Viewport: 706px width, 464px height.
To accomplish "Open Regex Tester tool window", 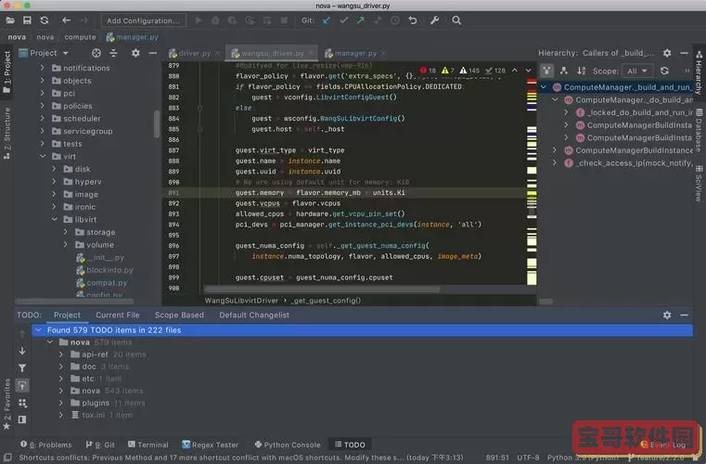I will (211, 445).
